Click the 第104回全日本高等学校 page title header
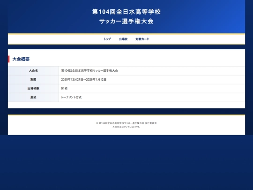This screenshot has width=253, height=190. [126, 12]
